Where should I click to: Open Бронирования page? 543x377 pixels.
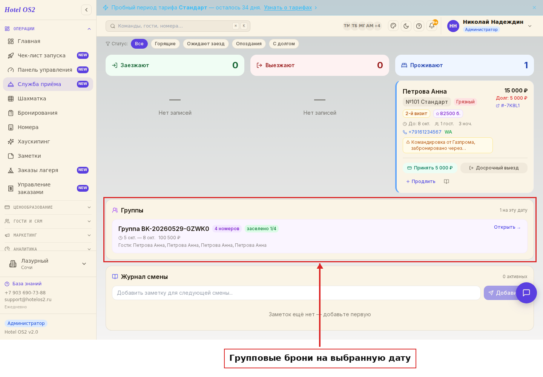48,113
